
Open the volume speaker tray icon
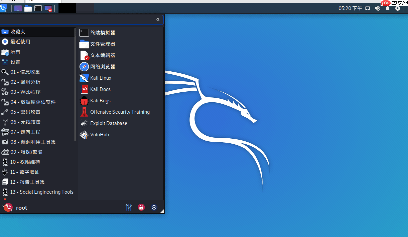(x=378, y=8)
